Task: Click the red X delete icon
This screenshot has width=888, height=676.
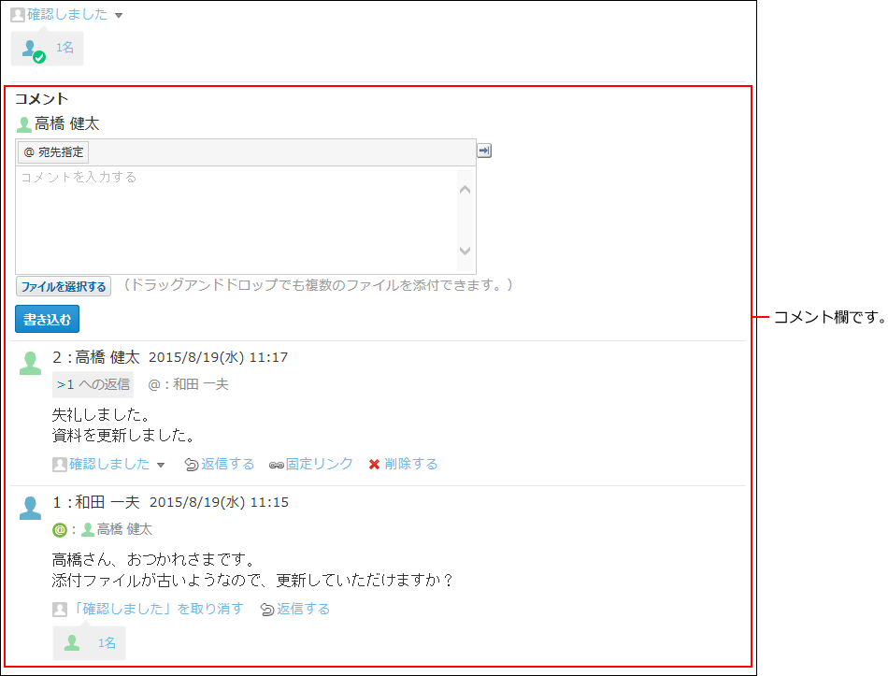Action: coord(374,465)
